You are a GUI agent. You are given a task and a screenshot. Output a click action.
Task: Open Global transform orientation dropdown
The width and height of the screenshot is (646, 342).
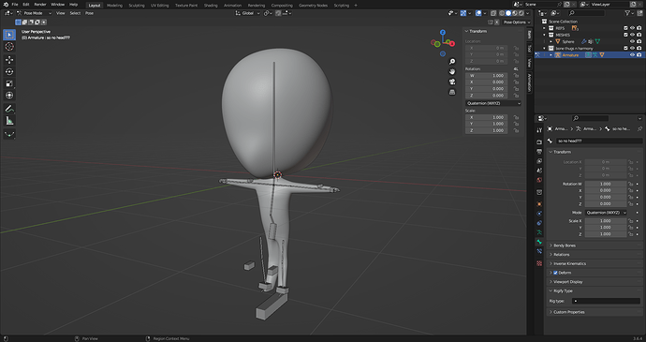coord(247,13)
